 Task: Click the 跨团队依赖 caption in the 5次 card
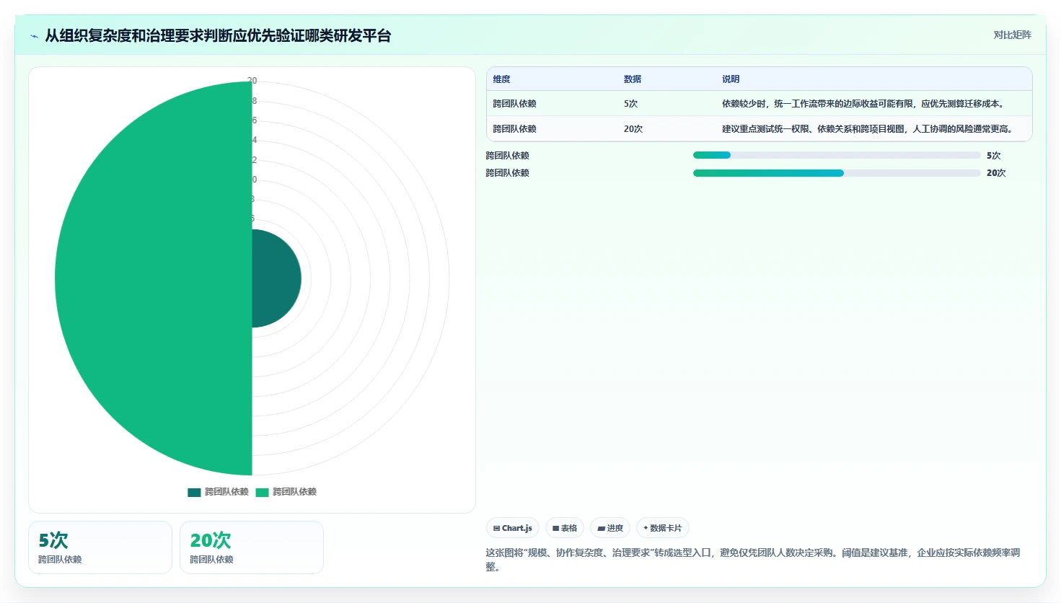tap(60, 560)
